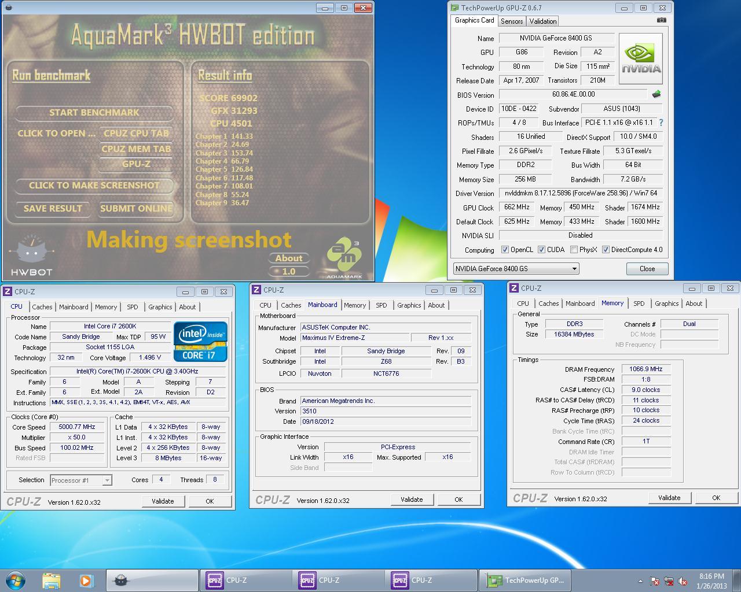This screenshot has height=592, width=741.
Task: Show hidden system tray icons
Action: (x=640, y=581)
